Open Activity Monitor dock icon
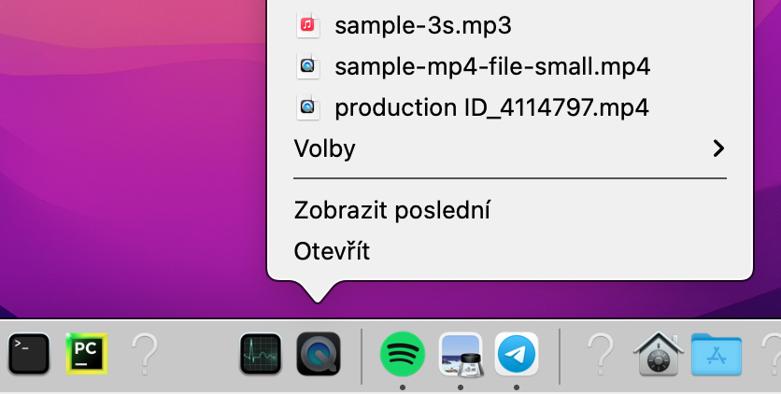 pos(261,355)
